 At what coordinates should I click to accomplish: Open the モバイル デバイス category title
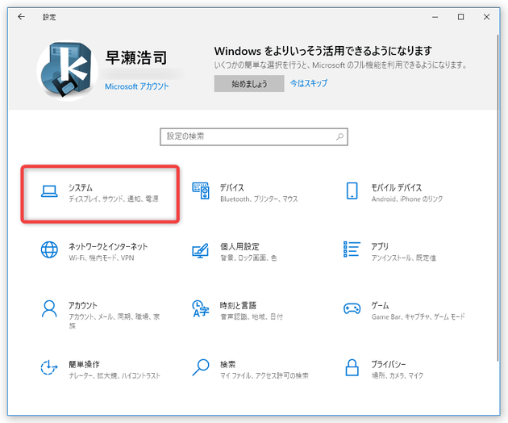[x=397, y=187]
